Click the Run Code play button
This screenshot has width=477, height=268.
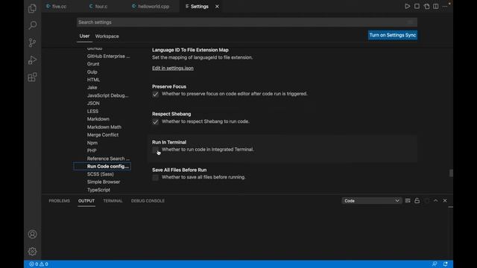[x=408, y=7]
